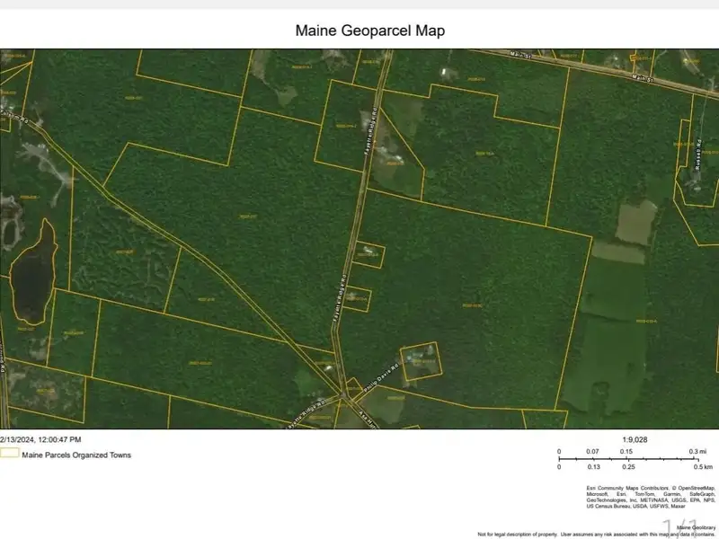
Task: Click the Maine Geolibrary credit text
Action: (696, 526)
